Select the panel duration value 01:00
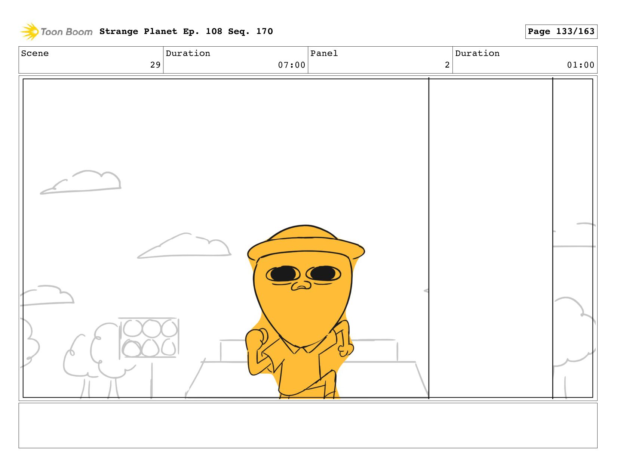Viewport: 617px width, 476px height. [x=580, y=65]
